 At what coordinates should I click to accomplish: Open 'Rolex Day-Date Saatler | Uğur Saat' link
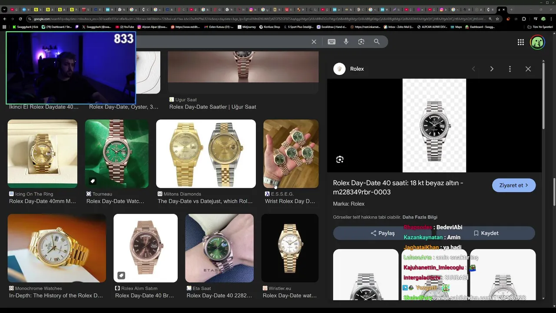tap(213, 107)
